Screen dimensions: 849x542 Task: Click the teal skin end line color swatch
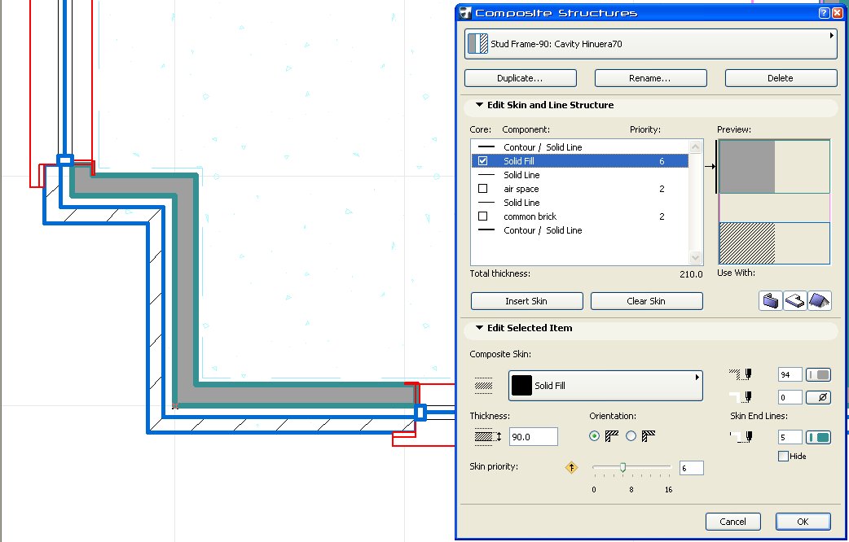coord(818,436)
